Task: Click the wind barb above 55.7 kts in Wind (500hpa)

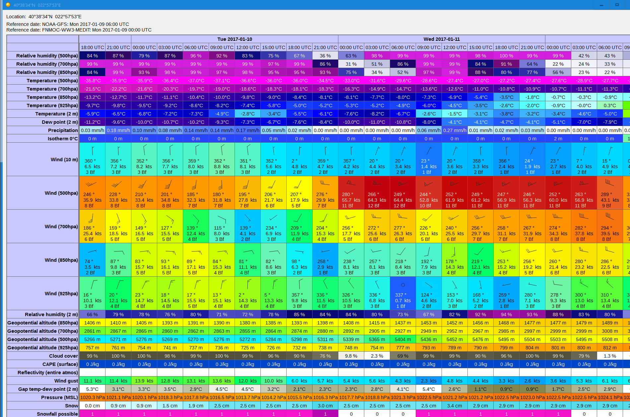Action: [351, 183]
